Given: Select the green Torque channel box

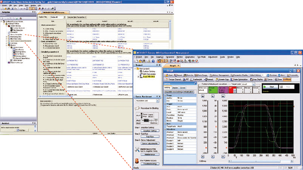Looking at the screenshot, I should [x=213, y=90].
